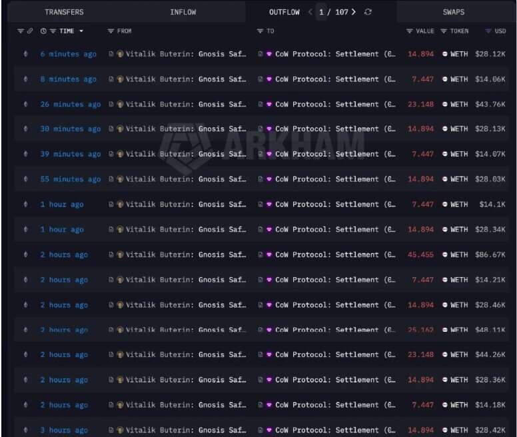Open the 26 minutes ago transaction
The height and width of the screenshot is (437, 517).
71,105
